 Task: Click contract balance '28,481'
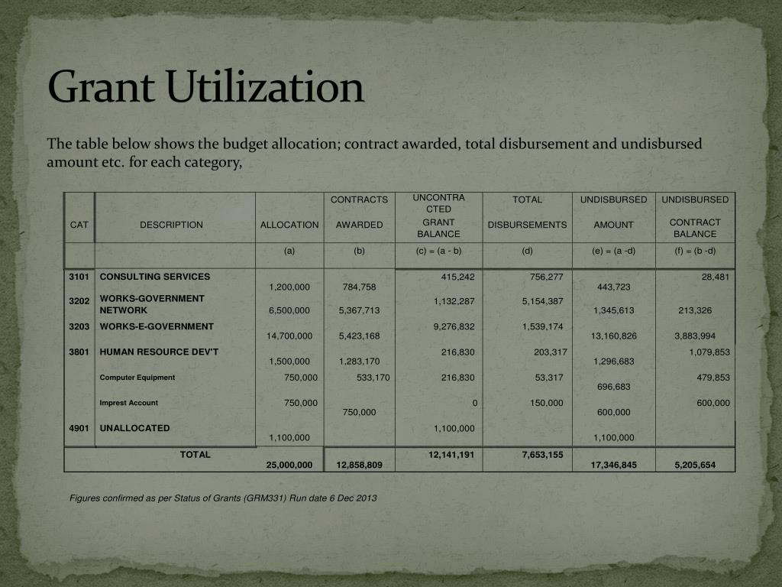[715, 277]
